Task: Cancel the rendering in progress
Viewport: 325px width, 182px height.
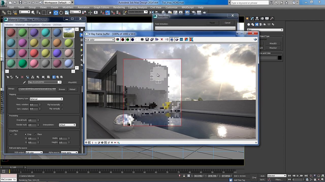Action: (x=227, y=23)
